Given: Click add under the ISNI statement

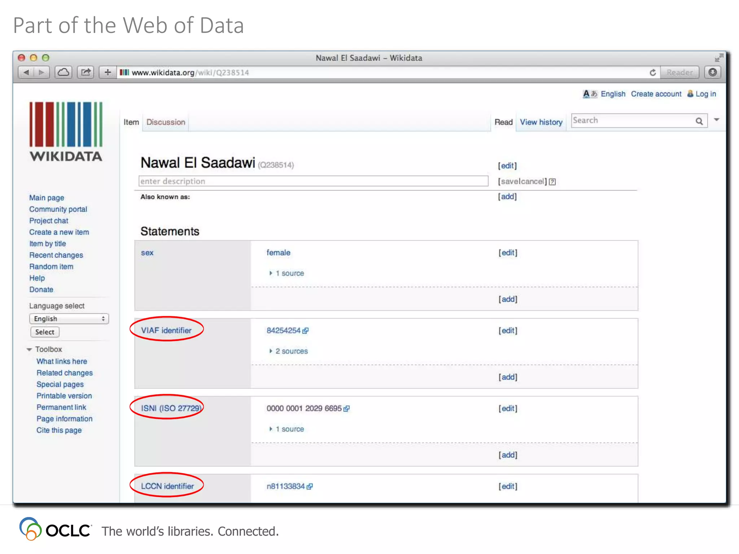Looking at the screenshot, I should click(x=508, y=455).
